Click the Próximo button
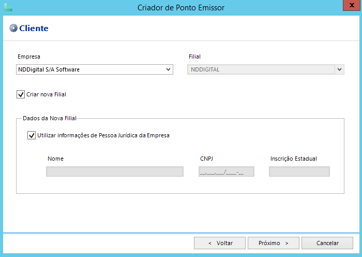The image size is (362, 257). pyautogui.click(x=274, y=243)
